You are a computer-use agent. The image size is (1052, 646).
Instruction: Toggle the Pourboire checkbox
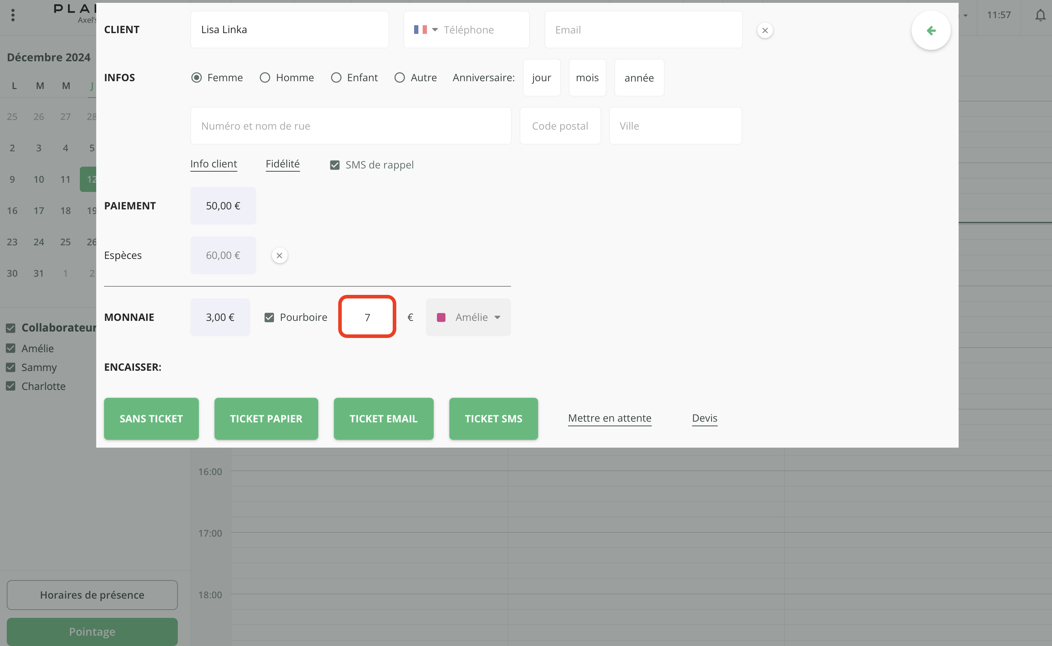[269, 317]
